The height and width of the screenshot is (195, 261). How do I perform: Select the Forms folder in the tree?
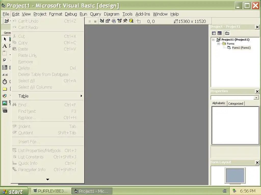coord(230,44)
